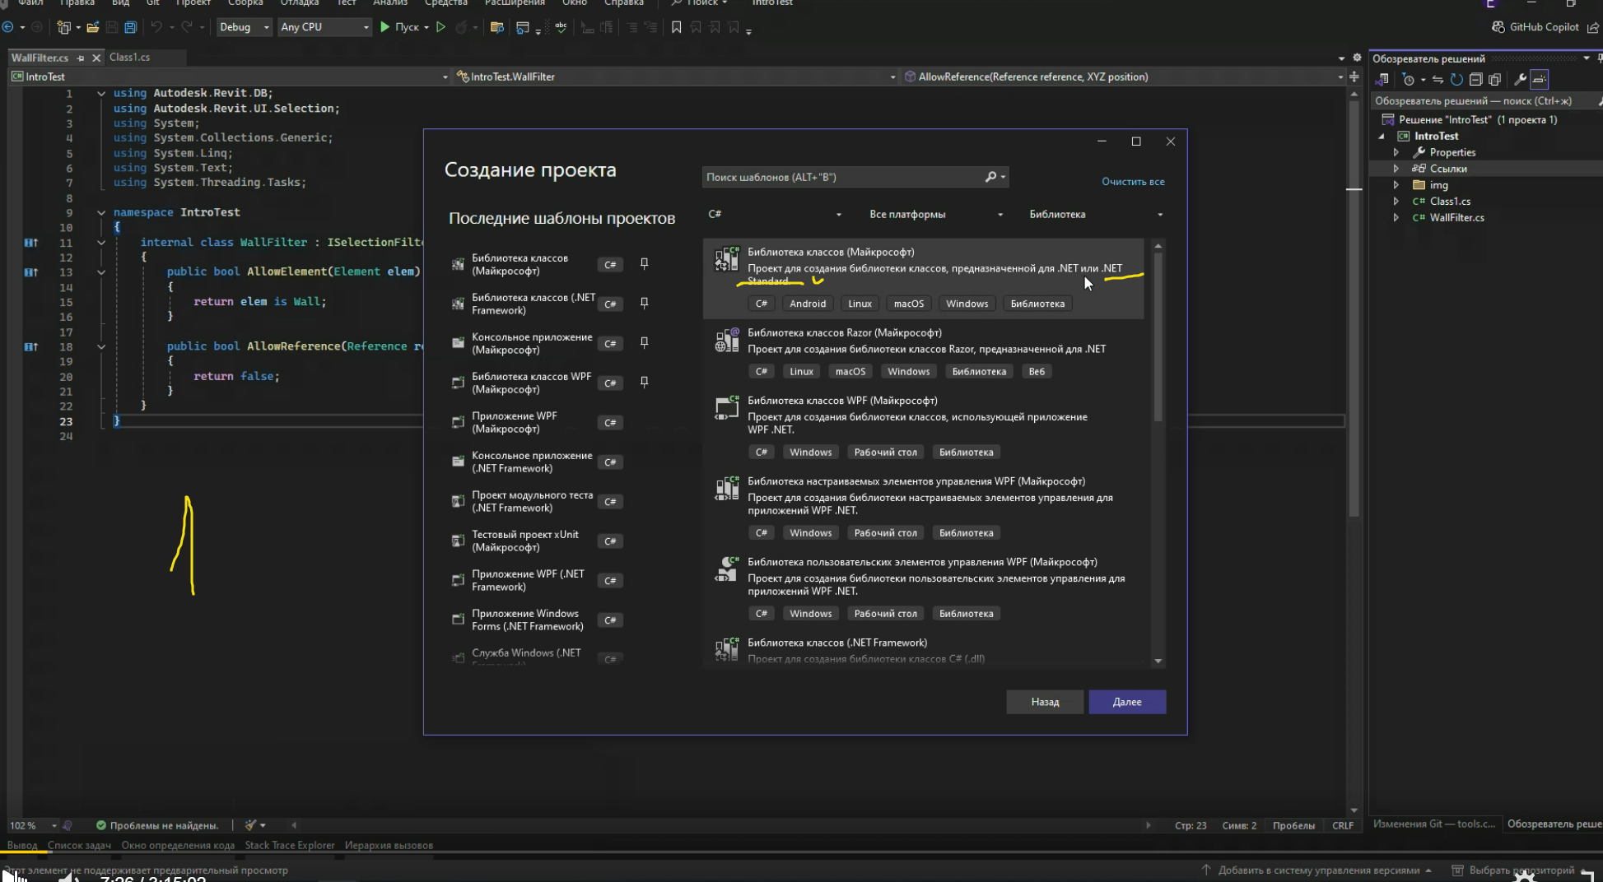Open the C# language filter dropdown
This screenshot has height=882, width=1603.
point(774,215)
